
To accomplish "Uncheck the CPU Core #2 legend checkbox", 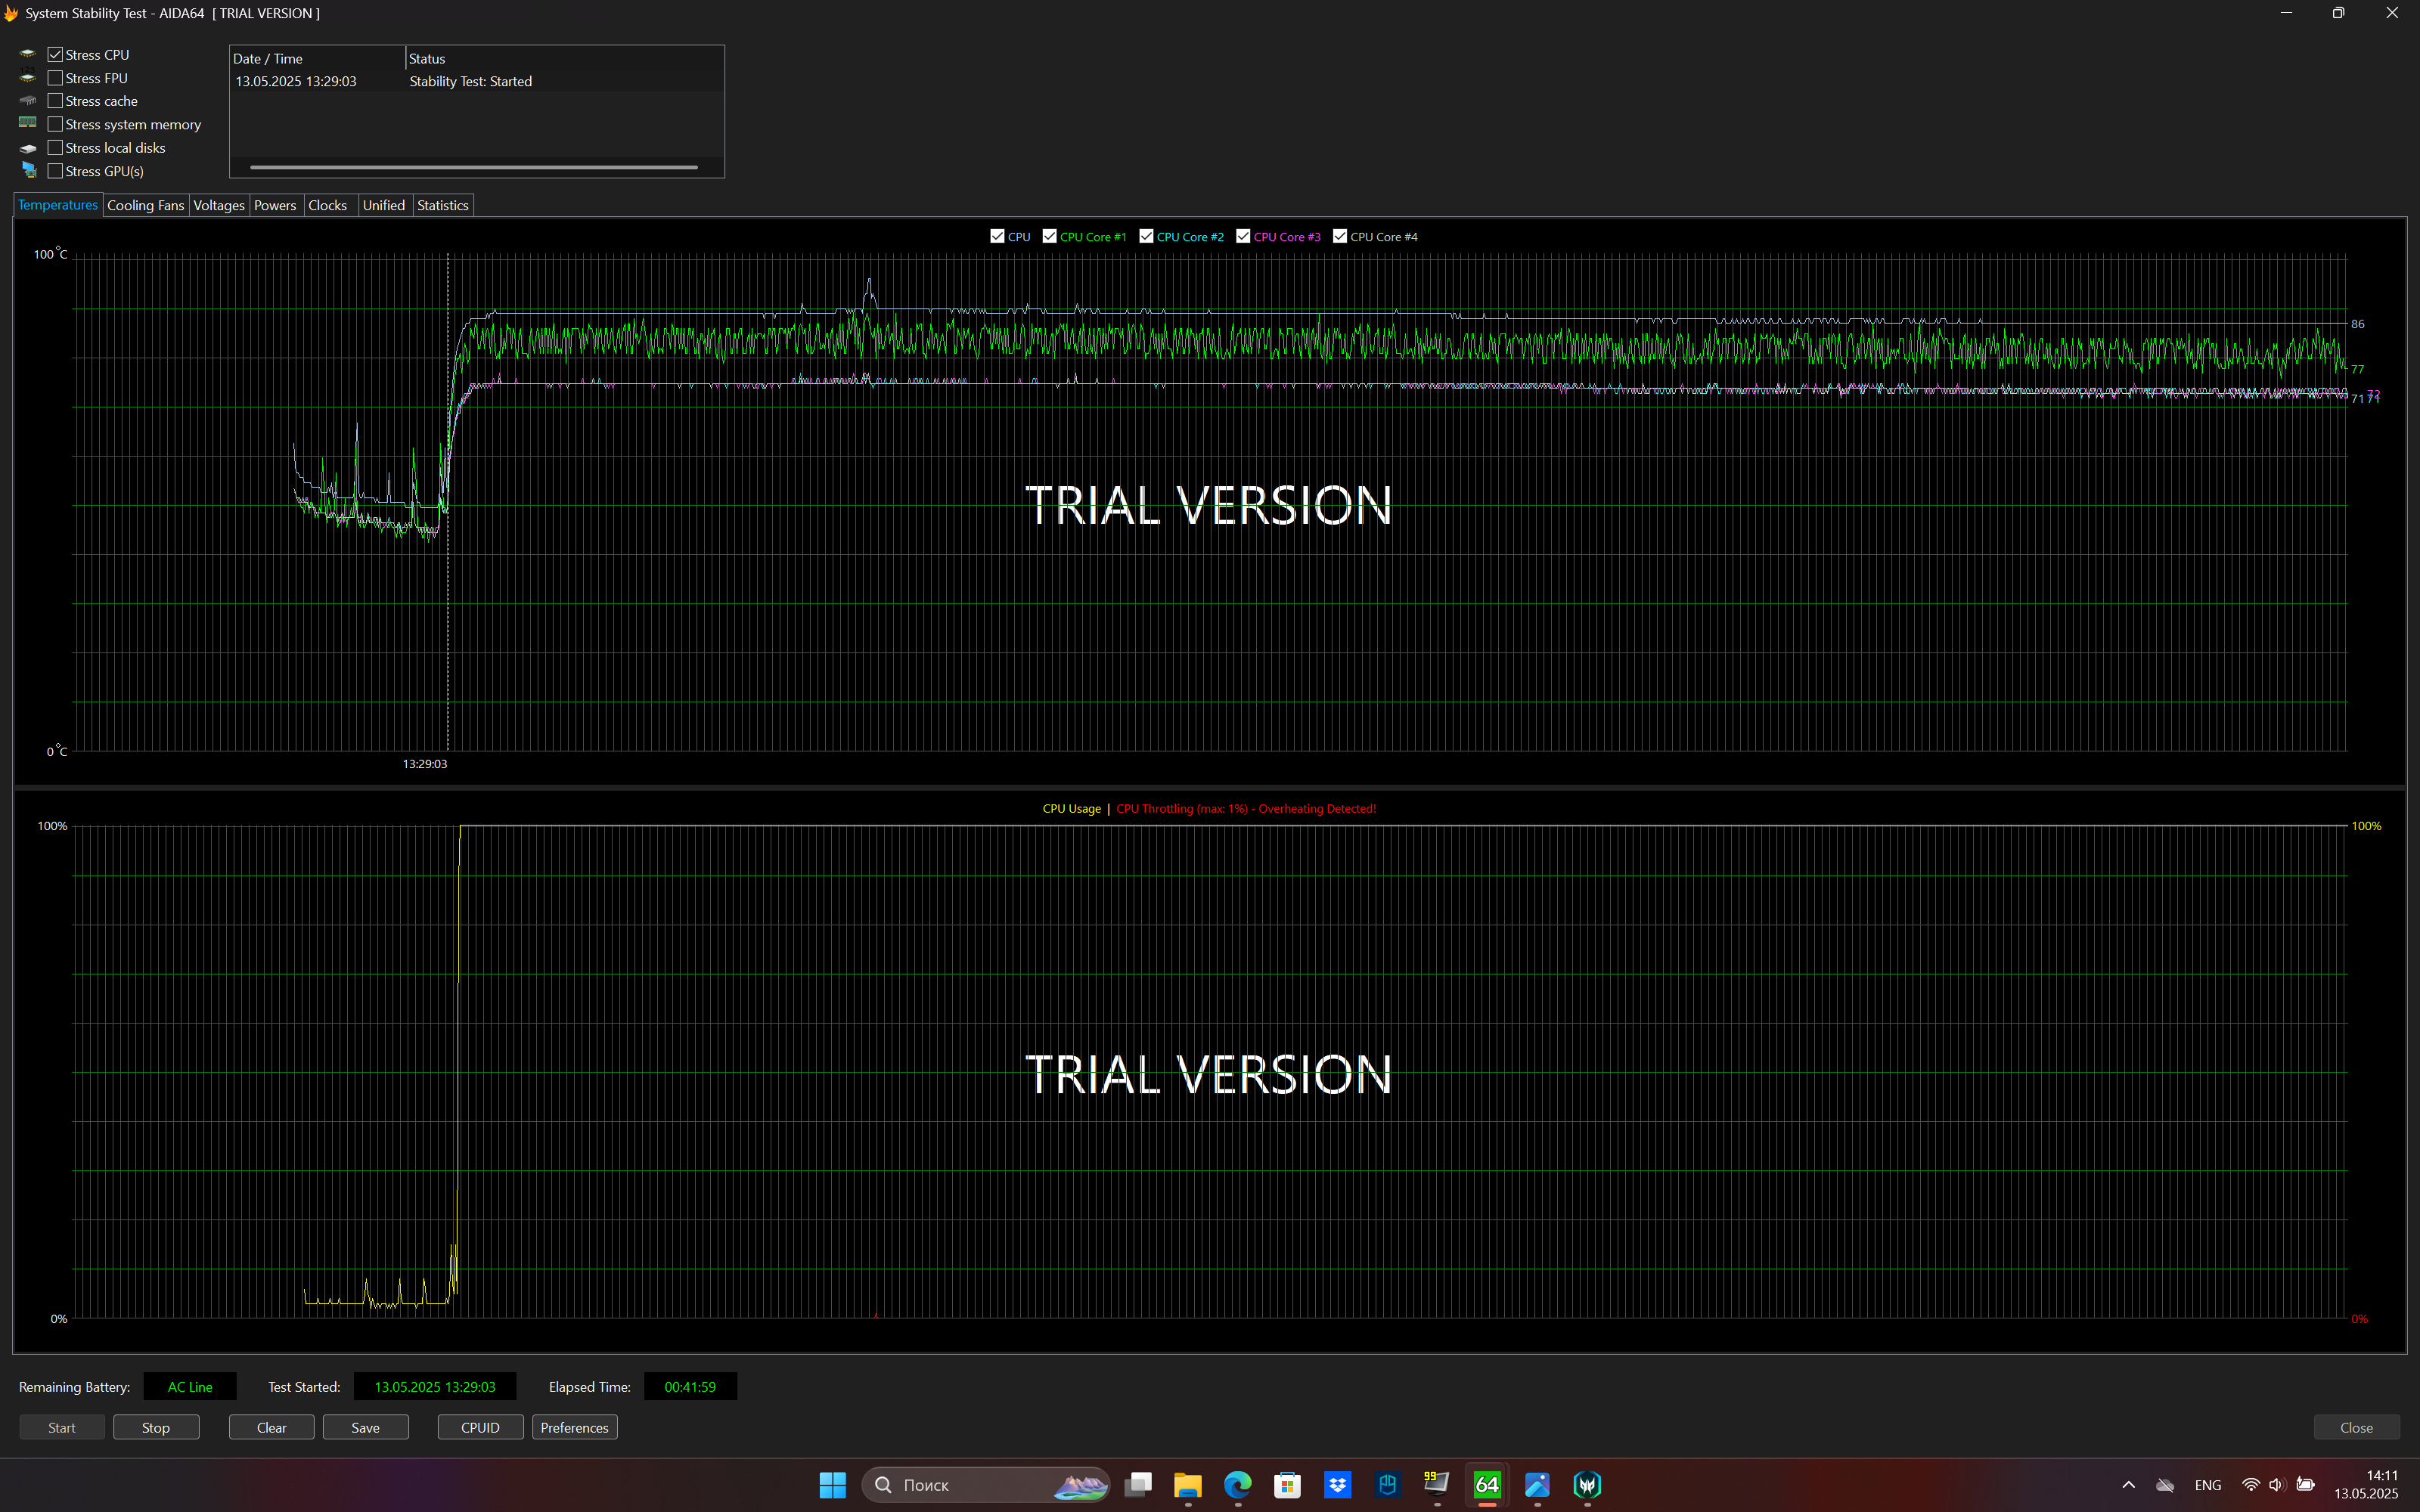I will coord(1146,236).
